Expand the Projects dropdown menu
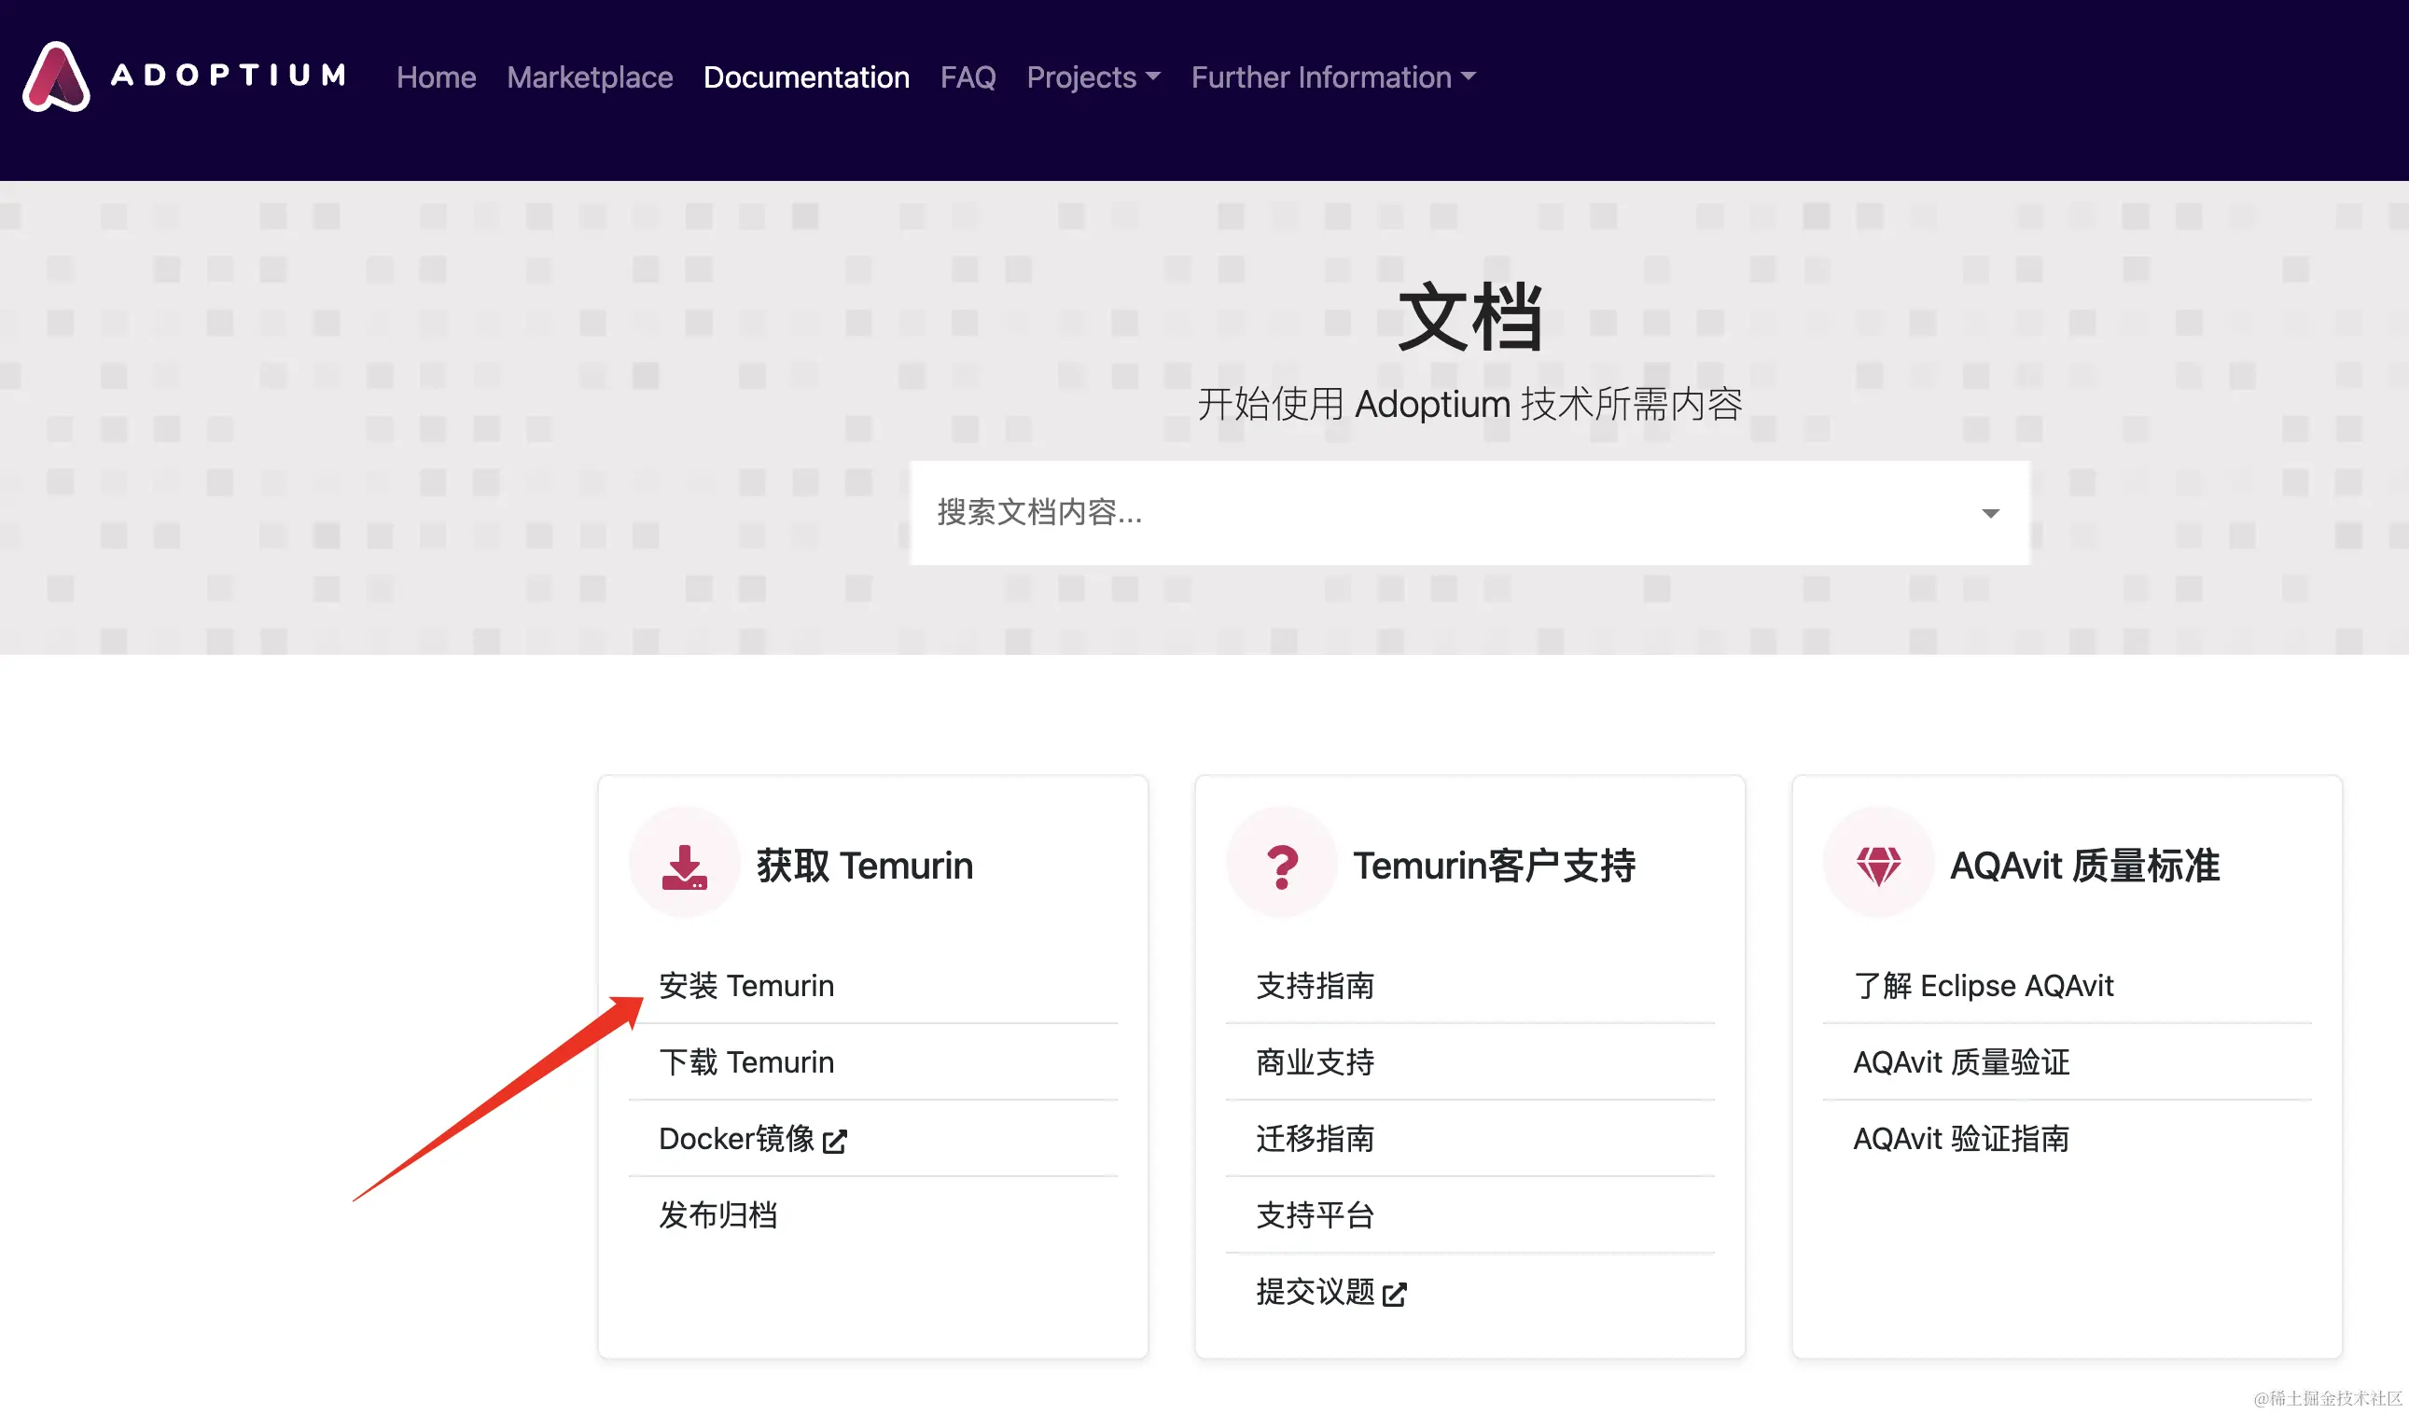Image resolution: width=2409 pixels, height=1414 pixels. [x=1093, y=77]
